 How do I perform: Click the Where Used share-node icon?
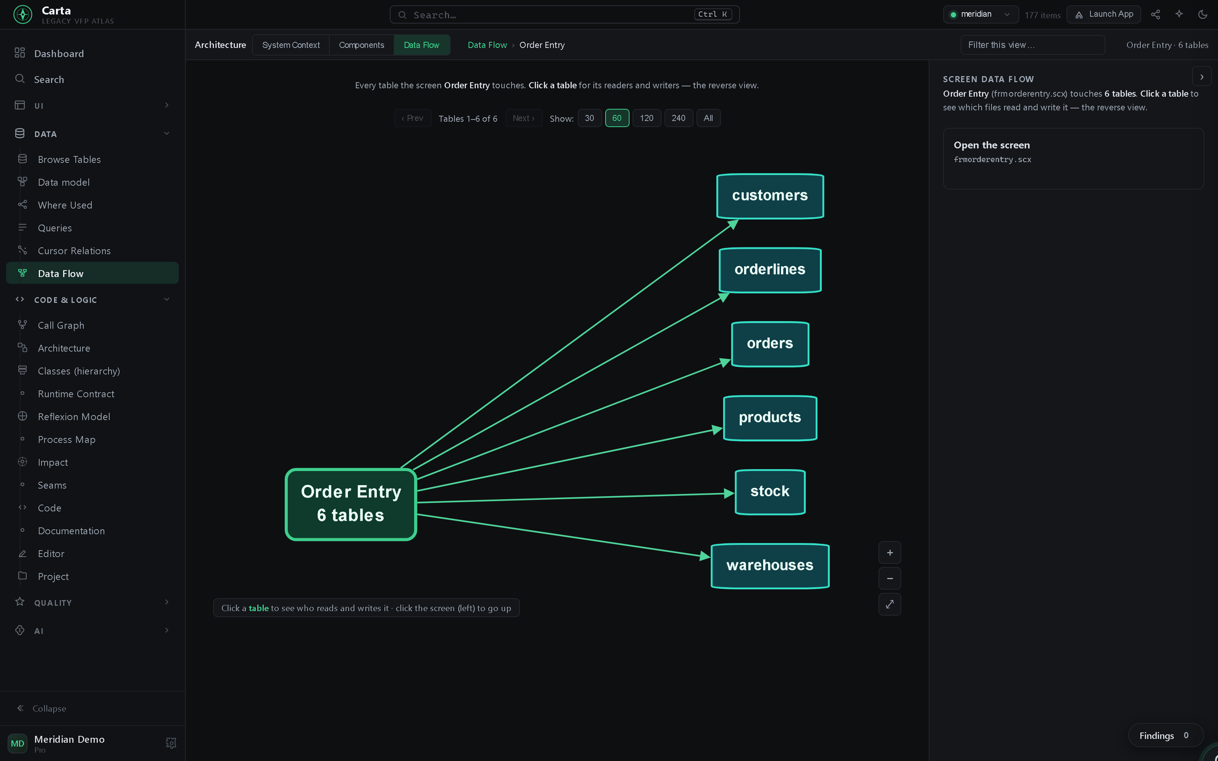point(22,204)
